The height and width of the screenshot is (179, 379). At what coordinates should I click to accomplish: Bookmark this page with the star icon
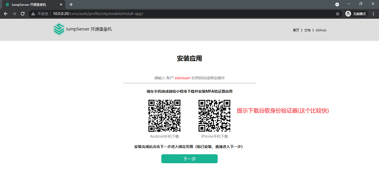click(x=338, y=14)
